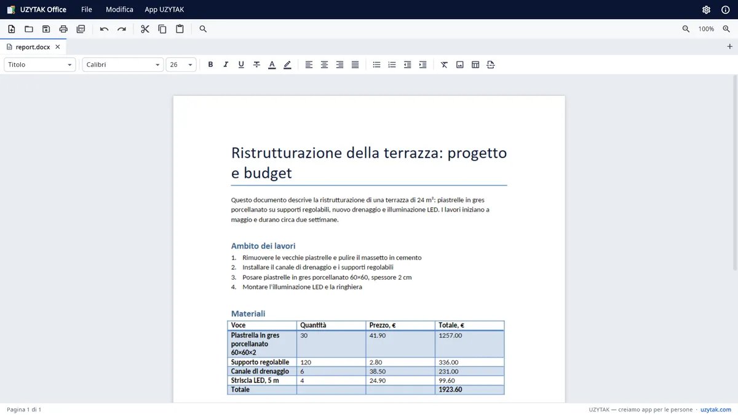Save the document

pos(46,29)
